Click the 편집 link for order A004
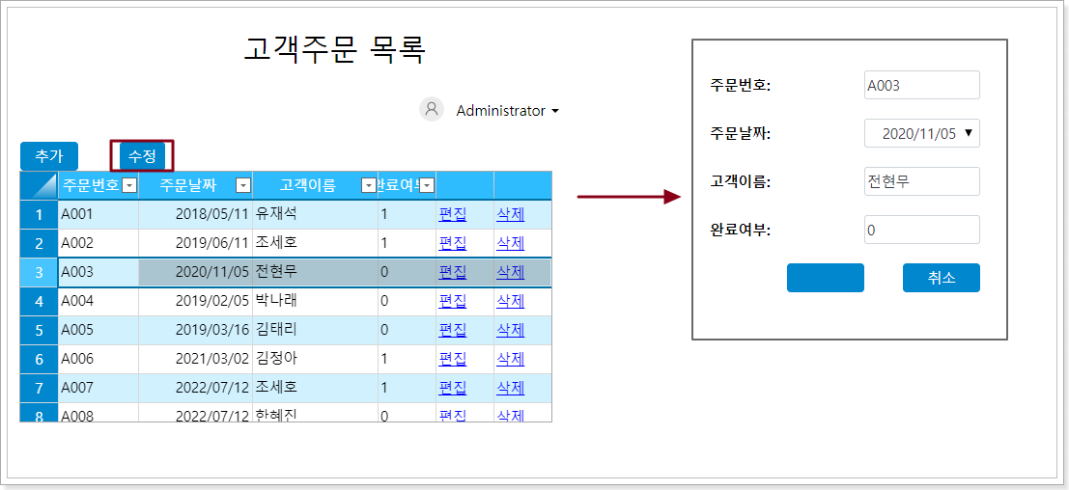The height and width of the screenshot is (490, 1069). pyautogui.click(x=452, y=301)
